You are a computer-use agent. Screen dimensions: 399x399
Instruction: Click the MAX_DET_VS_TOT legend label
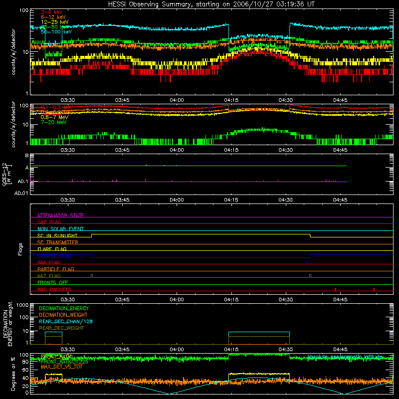pos(62,367)
